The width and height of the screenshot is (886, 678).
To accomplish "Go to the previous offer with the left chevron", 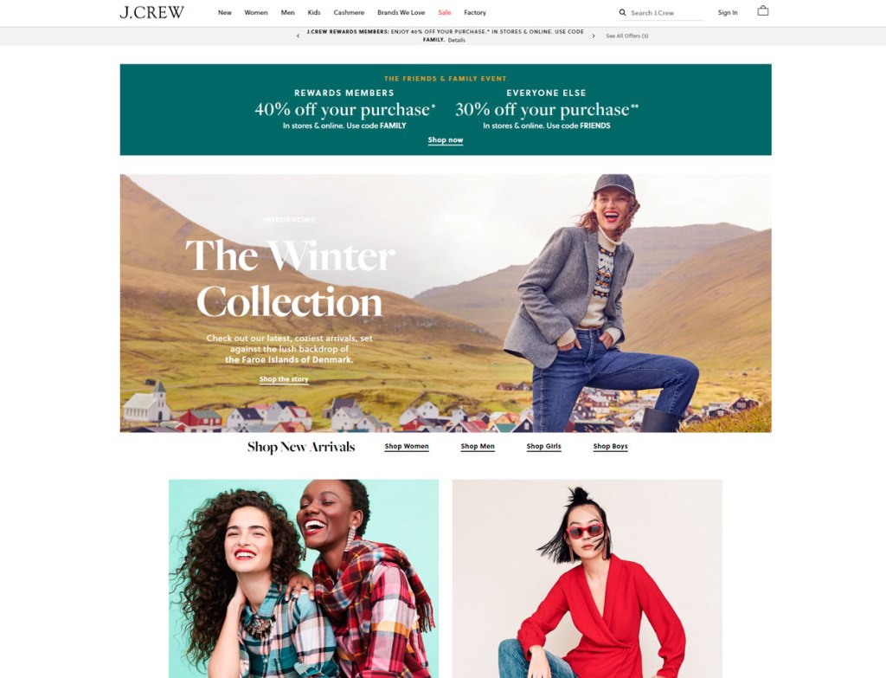I will point(299,36).
